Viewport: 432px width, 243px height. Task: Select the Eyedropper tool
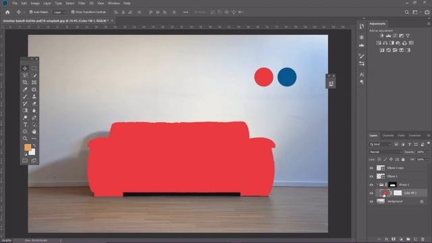tap(25, 90)
